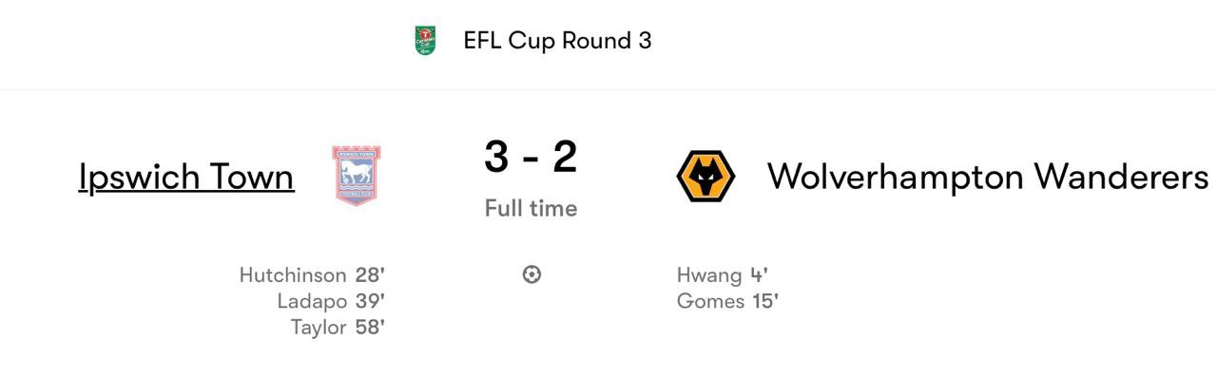Click the EFL Cup trophy logo icon

click(426, 41)
